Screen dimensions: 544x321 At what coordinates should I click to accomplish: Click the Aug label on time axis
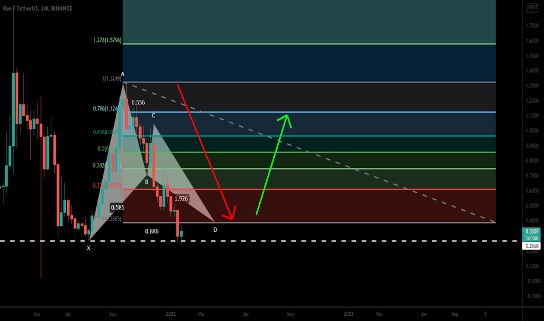455,314
